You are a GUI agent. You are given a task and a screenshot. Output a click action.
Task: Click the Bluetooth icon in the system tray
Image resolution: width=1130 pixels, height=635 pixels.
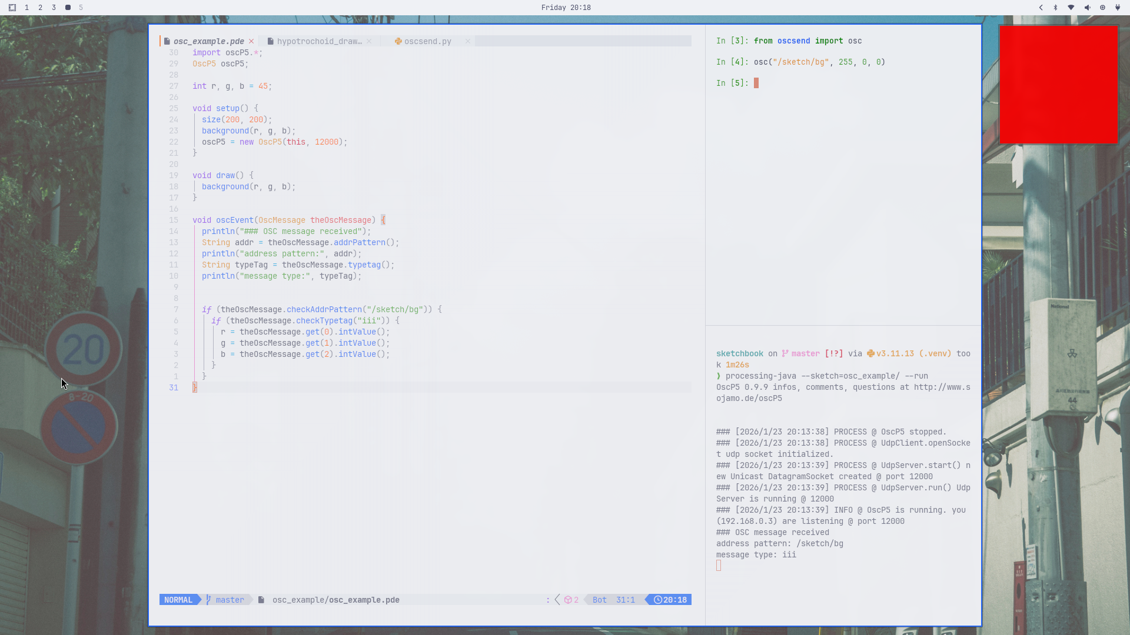coord(1055,8)
